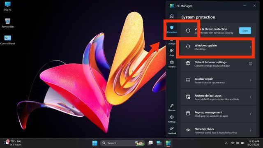Open Network check option

pyautogui.click(x=218, y=130)
